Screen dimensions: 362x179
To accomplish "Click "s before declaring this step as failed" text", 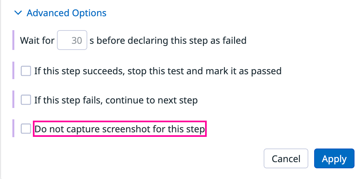I will (x=168, y=41).
